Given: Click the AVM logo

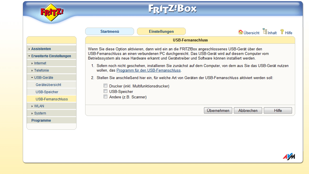Looking at the screenshot, I should [289, 156].
